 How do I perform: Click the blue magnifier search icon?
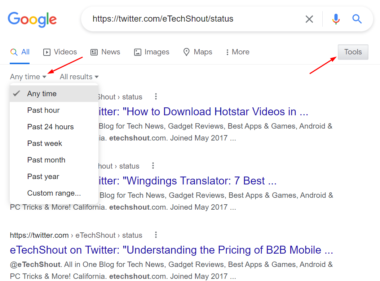(x=357, y=19)
